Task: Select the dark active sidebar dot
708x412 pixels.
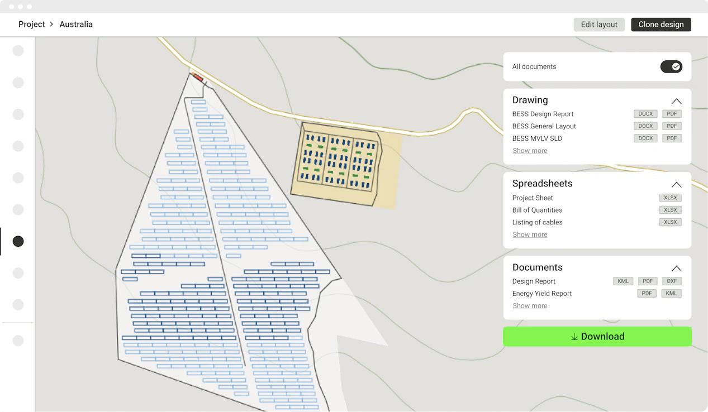Action: (18, 241)
